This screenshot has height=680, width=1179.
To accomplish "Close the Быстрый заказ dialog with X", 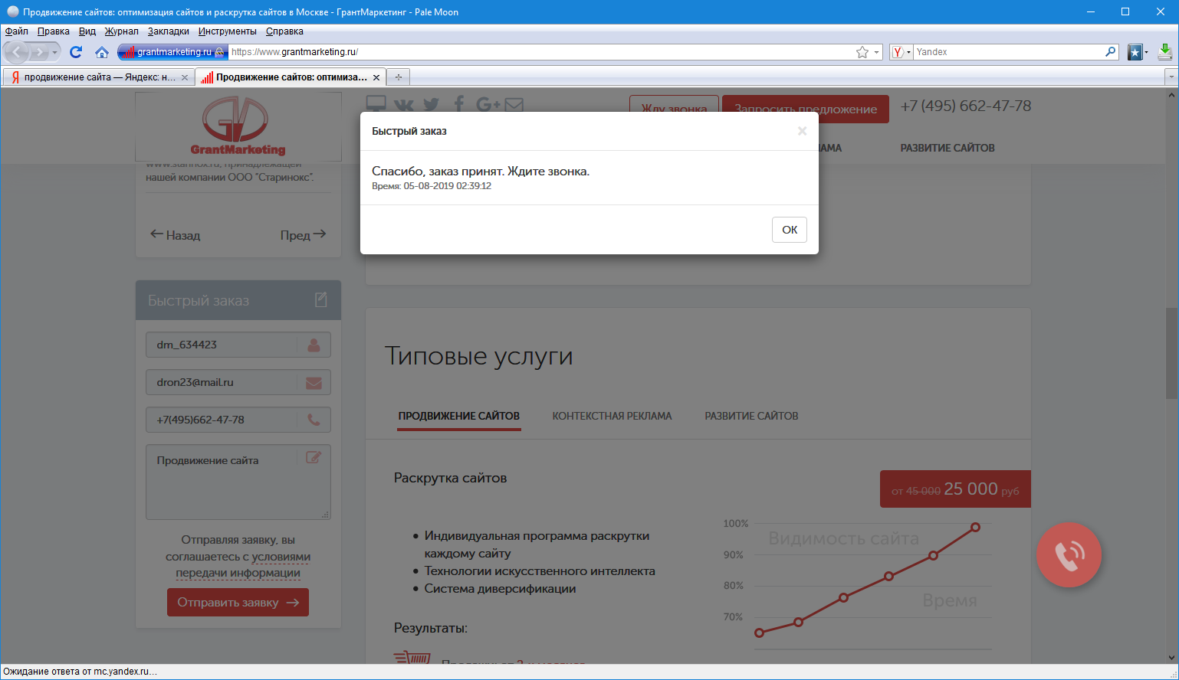I will (802, 131).
